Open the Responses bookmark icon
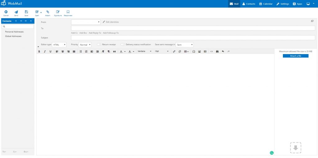The image size is (318, 158). (68, 12)
